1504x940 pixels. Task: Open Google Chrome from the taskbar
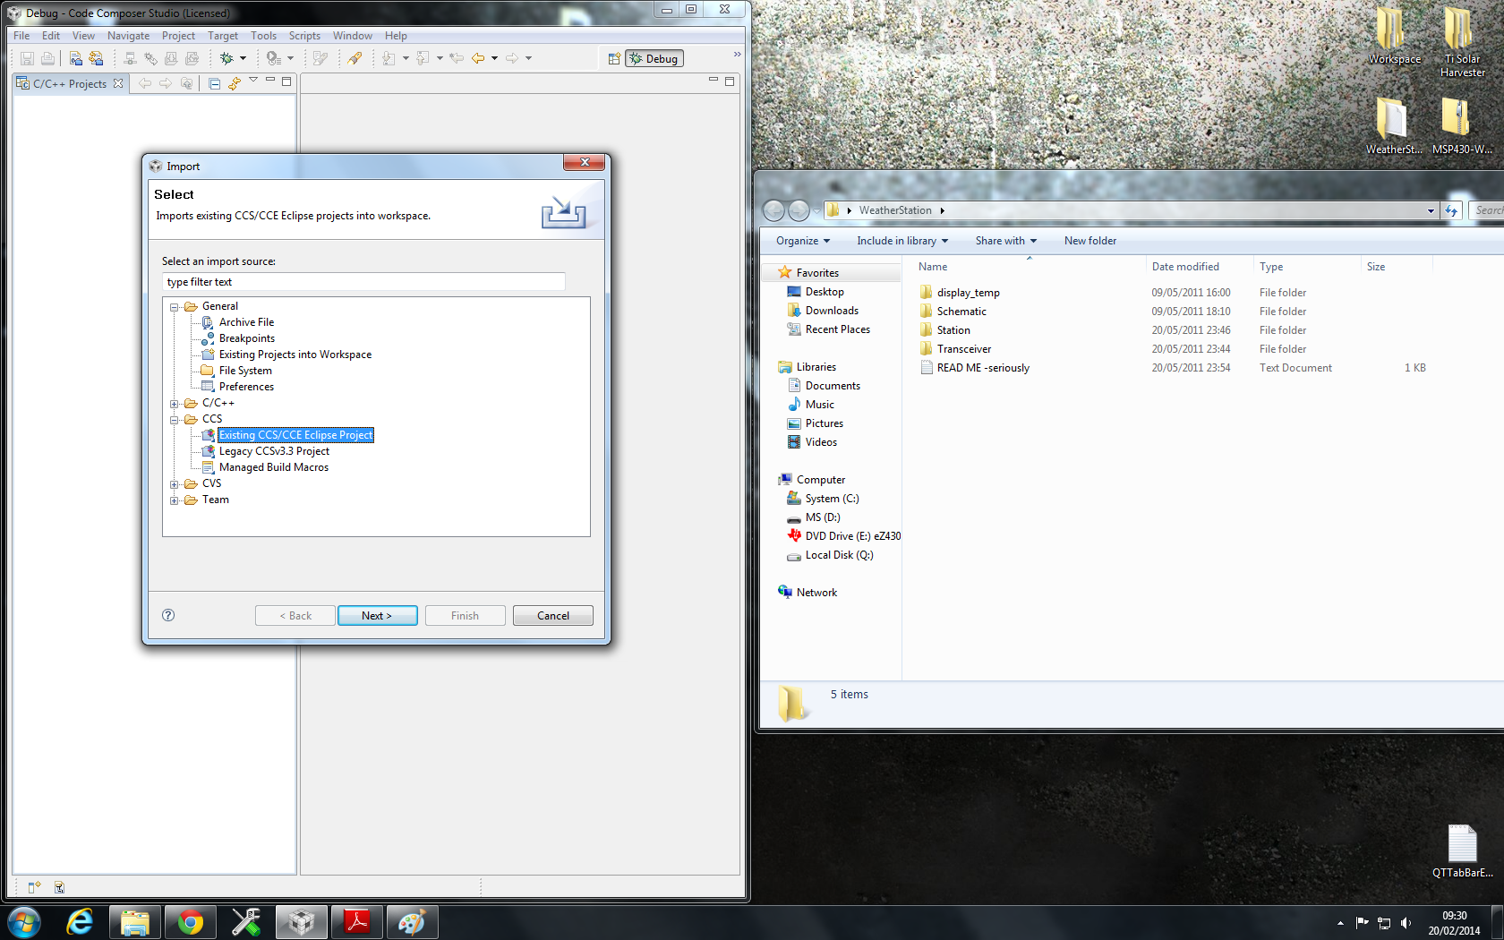[x=190, y=922]
